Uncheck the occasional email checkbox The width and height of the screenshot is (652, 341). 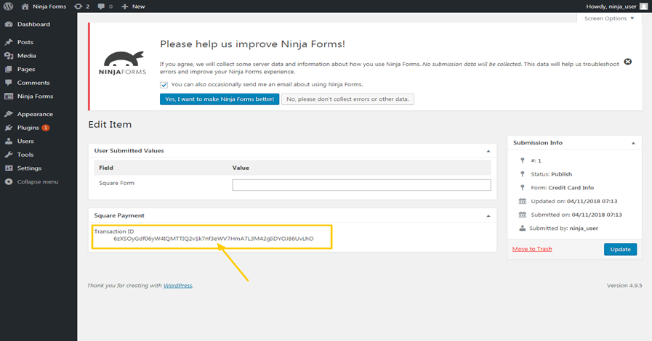click(164, 85)
